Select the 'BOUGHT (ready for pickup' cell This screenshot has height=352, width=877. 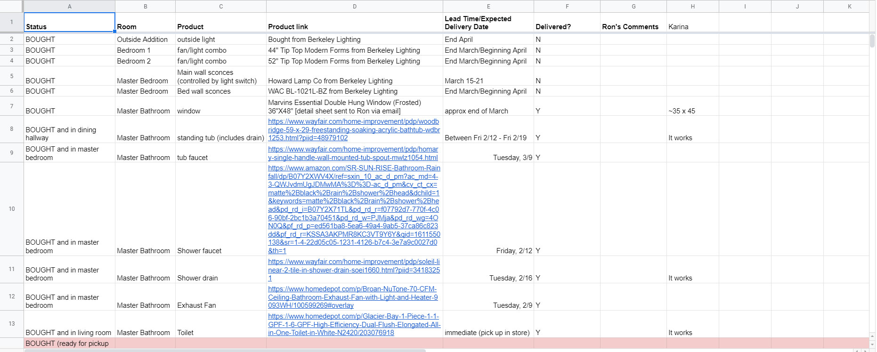70,344
